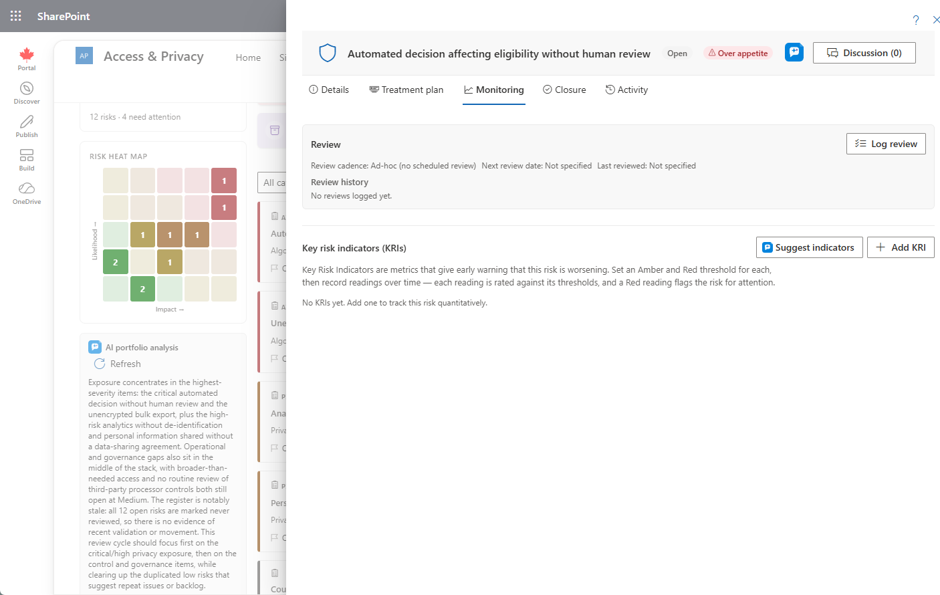Click the flag icon on the 'Ana' risk card
Screen dimensions: 940x595
[x=274, y=448]
